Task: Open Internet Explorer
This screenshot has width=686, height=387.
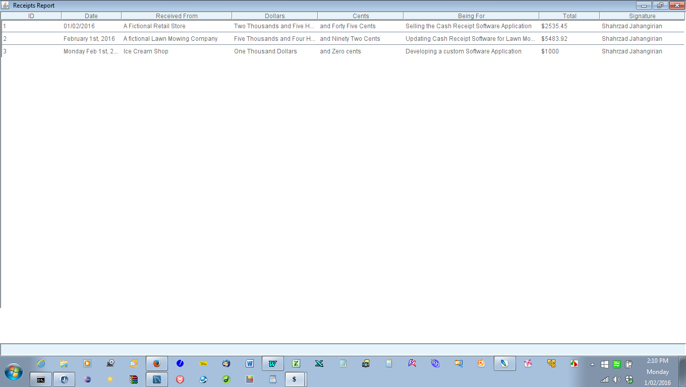Action: (x=40, y=363)
